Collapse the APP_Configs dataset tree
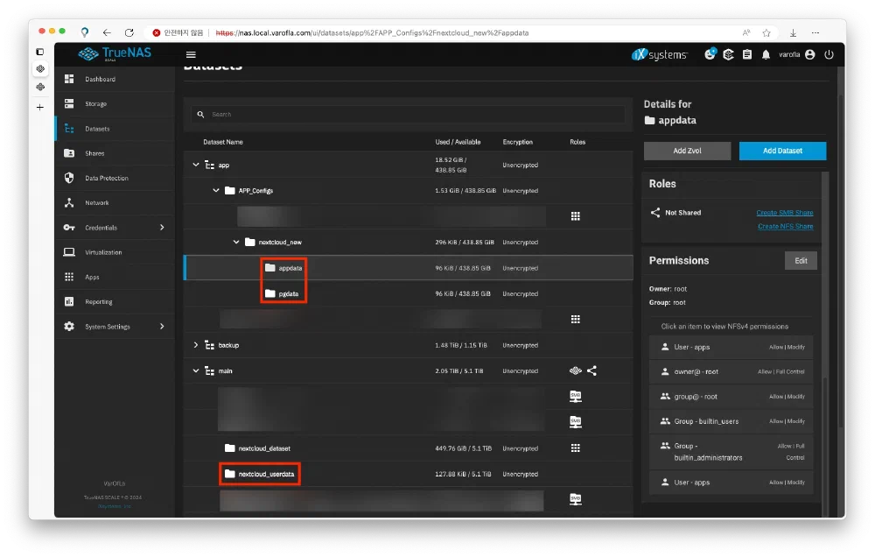The width and height of the screenshot is (875, 557). coord(215,190)
